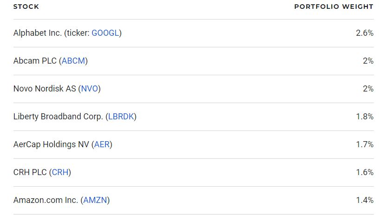
Task: Follow the AMZN ticker link
Action: point(95,200)
